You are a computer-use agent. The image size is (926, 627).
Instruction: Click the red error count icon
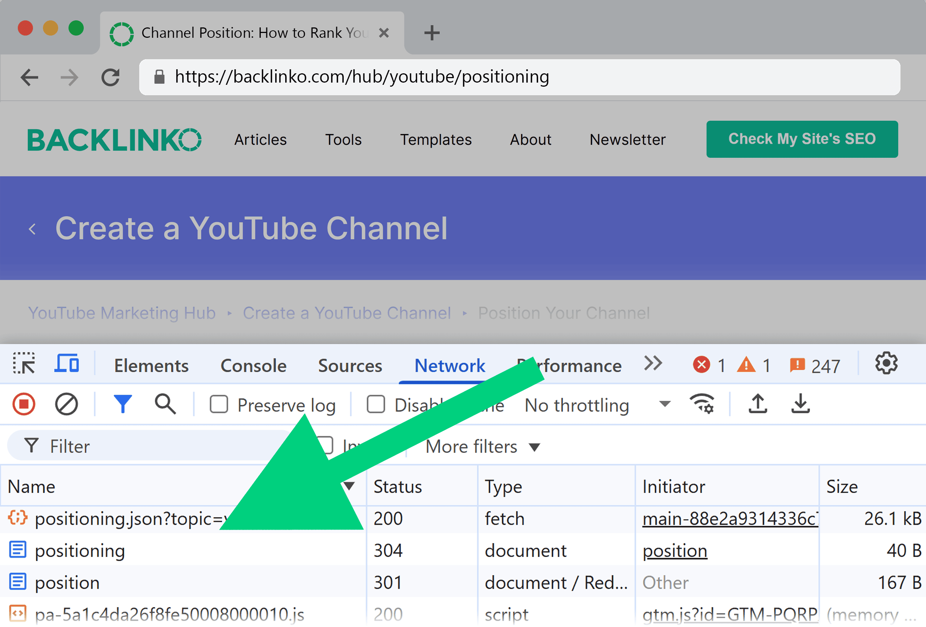tap(701, 365)
